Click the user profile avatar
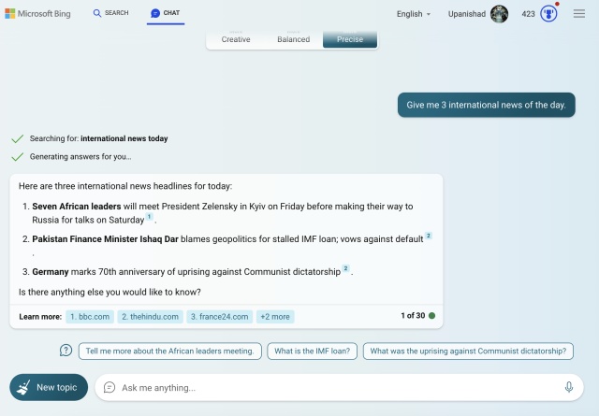 click(x=499, y=14)
